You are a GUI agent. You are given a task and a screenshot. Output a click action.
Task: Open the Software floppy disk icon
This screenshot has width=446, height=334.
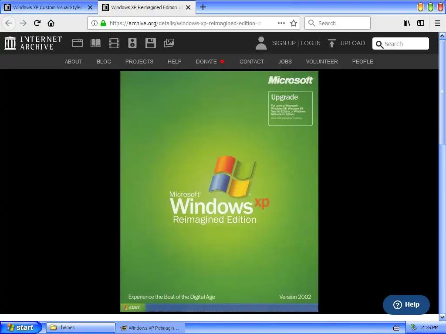(150, 43)
